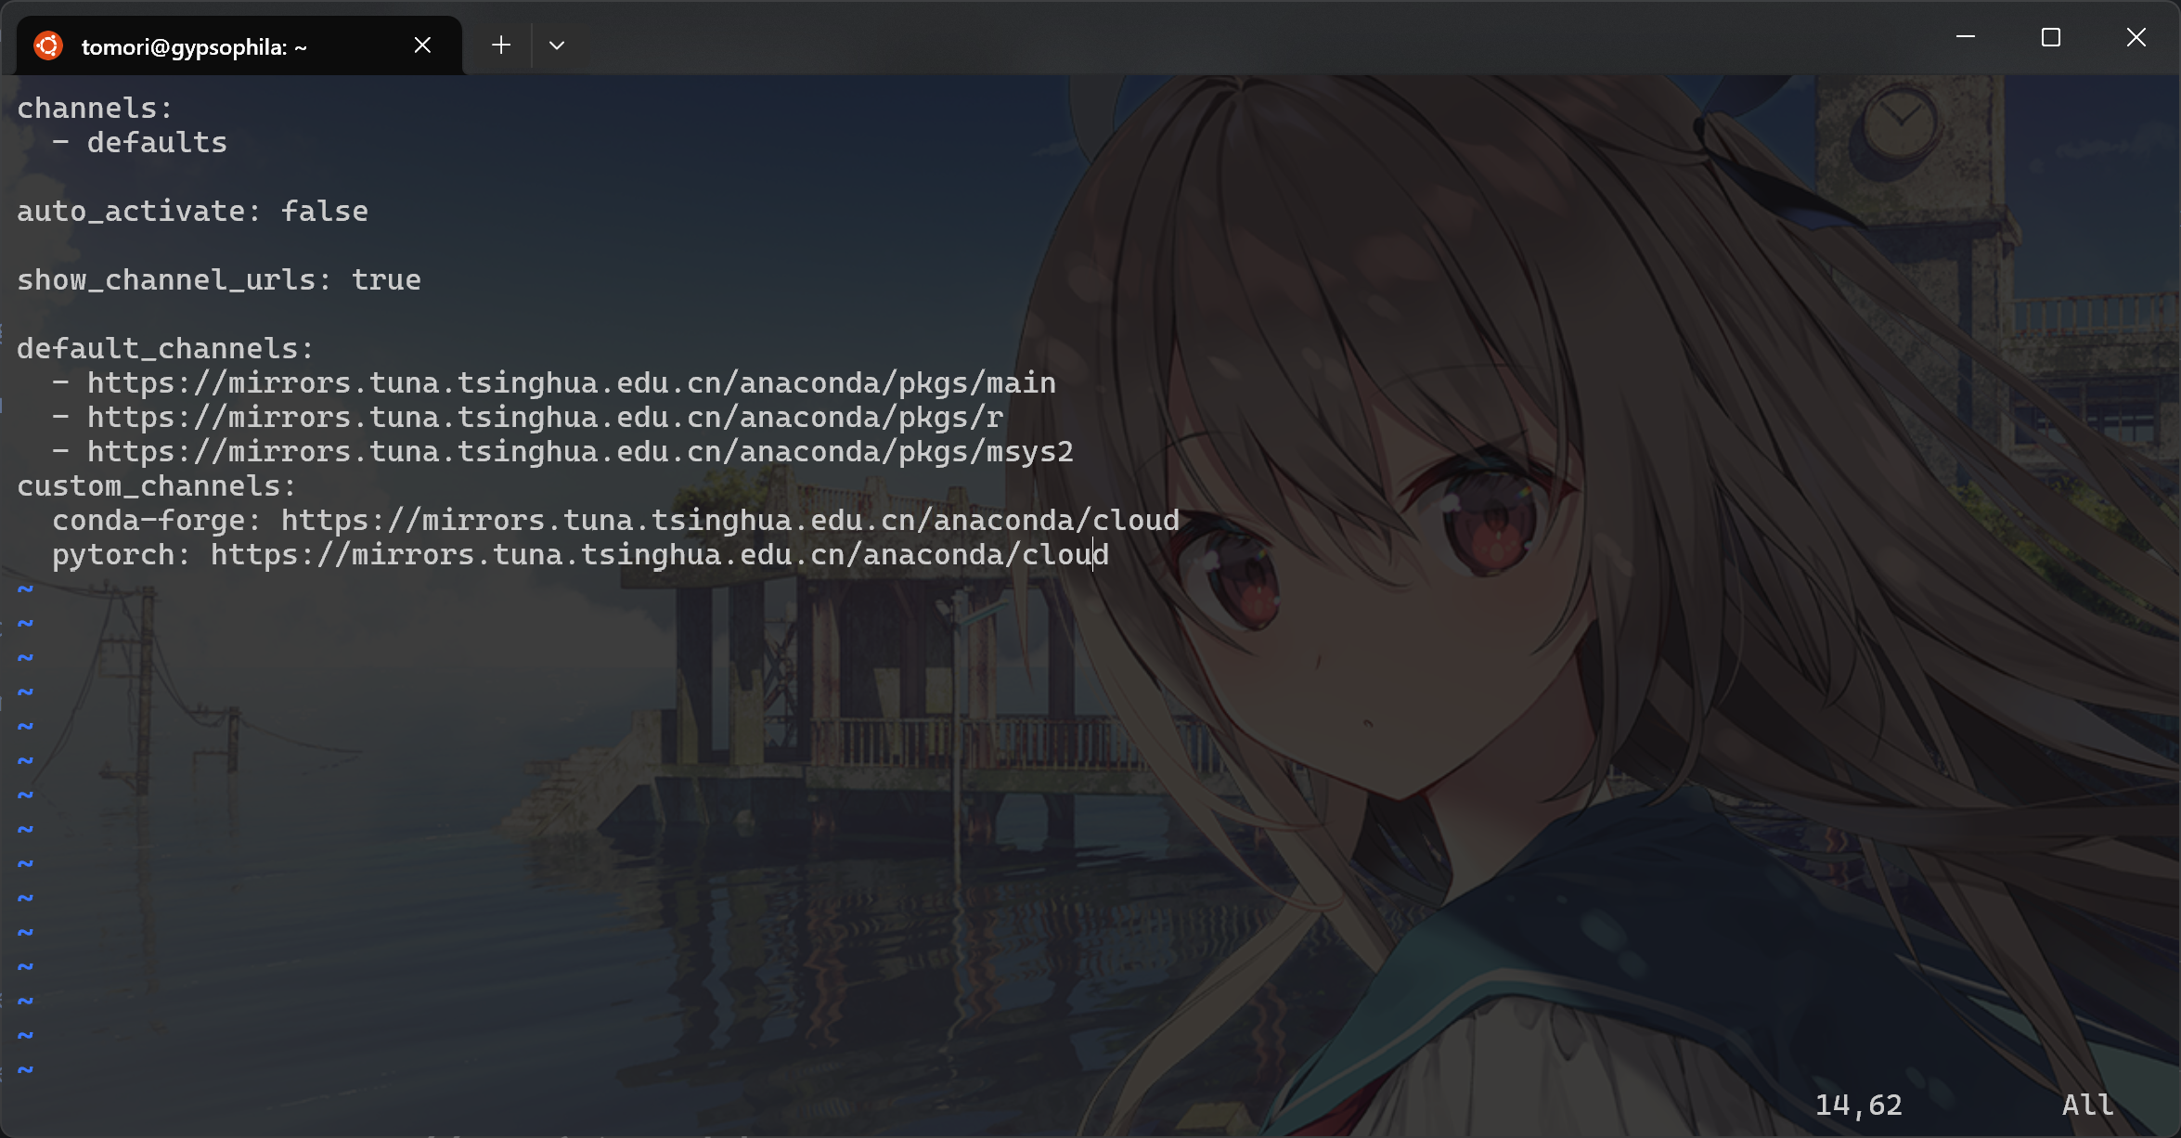The image size is (2181, 1138).
Task: Click the conda-forge cloud mirror URL
Action: pyautogui.click(x=729, y=521)
